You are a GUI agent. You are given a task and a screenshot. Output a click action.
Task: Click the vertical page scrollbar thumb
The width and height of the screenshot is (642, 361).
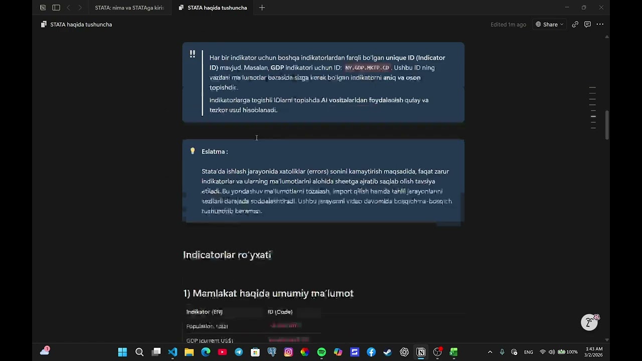click(x=607, y=125)
